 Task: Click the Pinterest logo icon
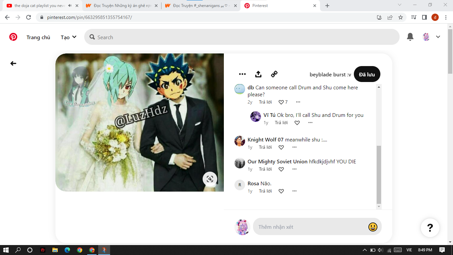click(x=13, y=37)
